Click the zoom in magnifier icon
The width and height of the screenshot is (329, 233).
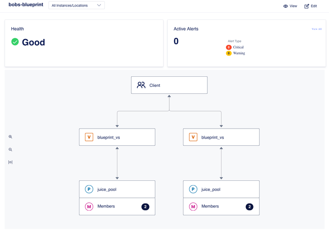(11, 137)
